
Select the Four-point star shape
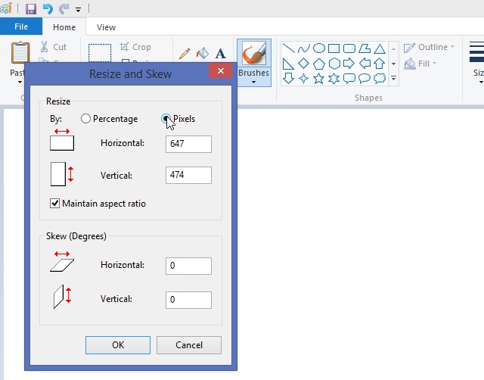(x=304, y=79)
